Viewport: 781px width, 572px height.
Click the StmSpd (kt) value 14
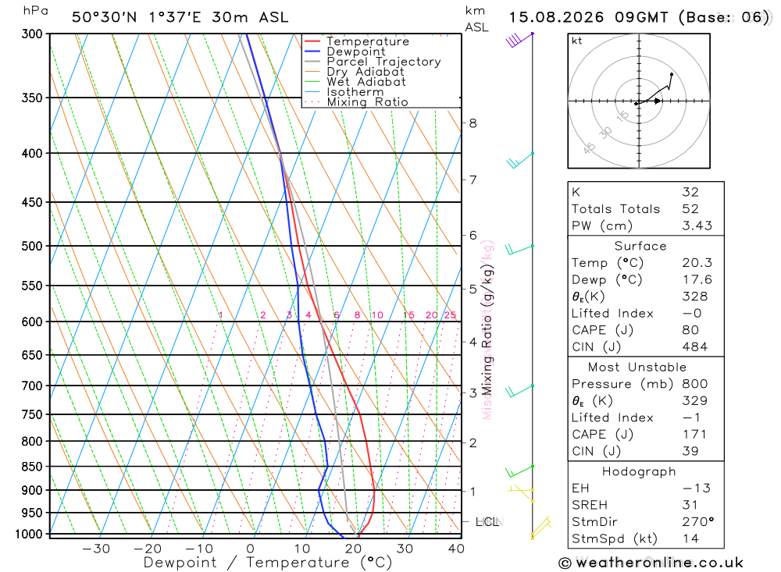(x=690, y=538)
